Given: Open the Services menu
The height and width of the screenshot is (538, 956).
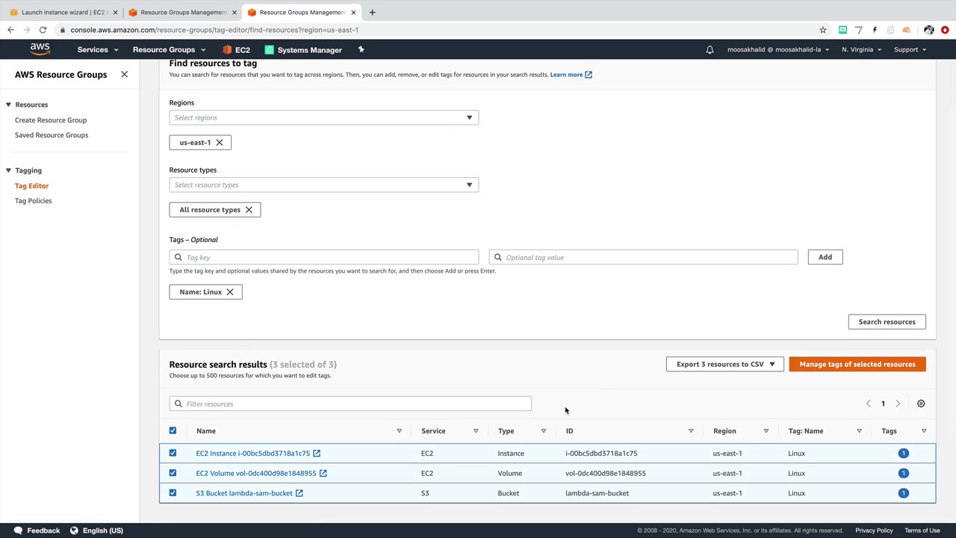Looking at the screenshot, I should tap(98, 50).
